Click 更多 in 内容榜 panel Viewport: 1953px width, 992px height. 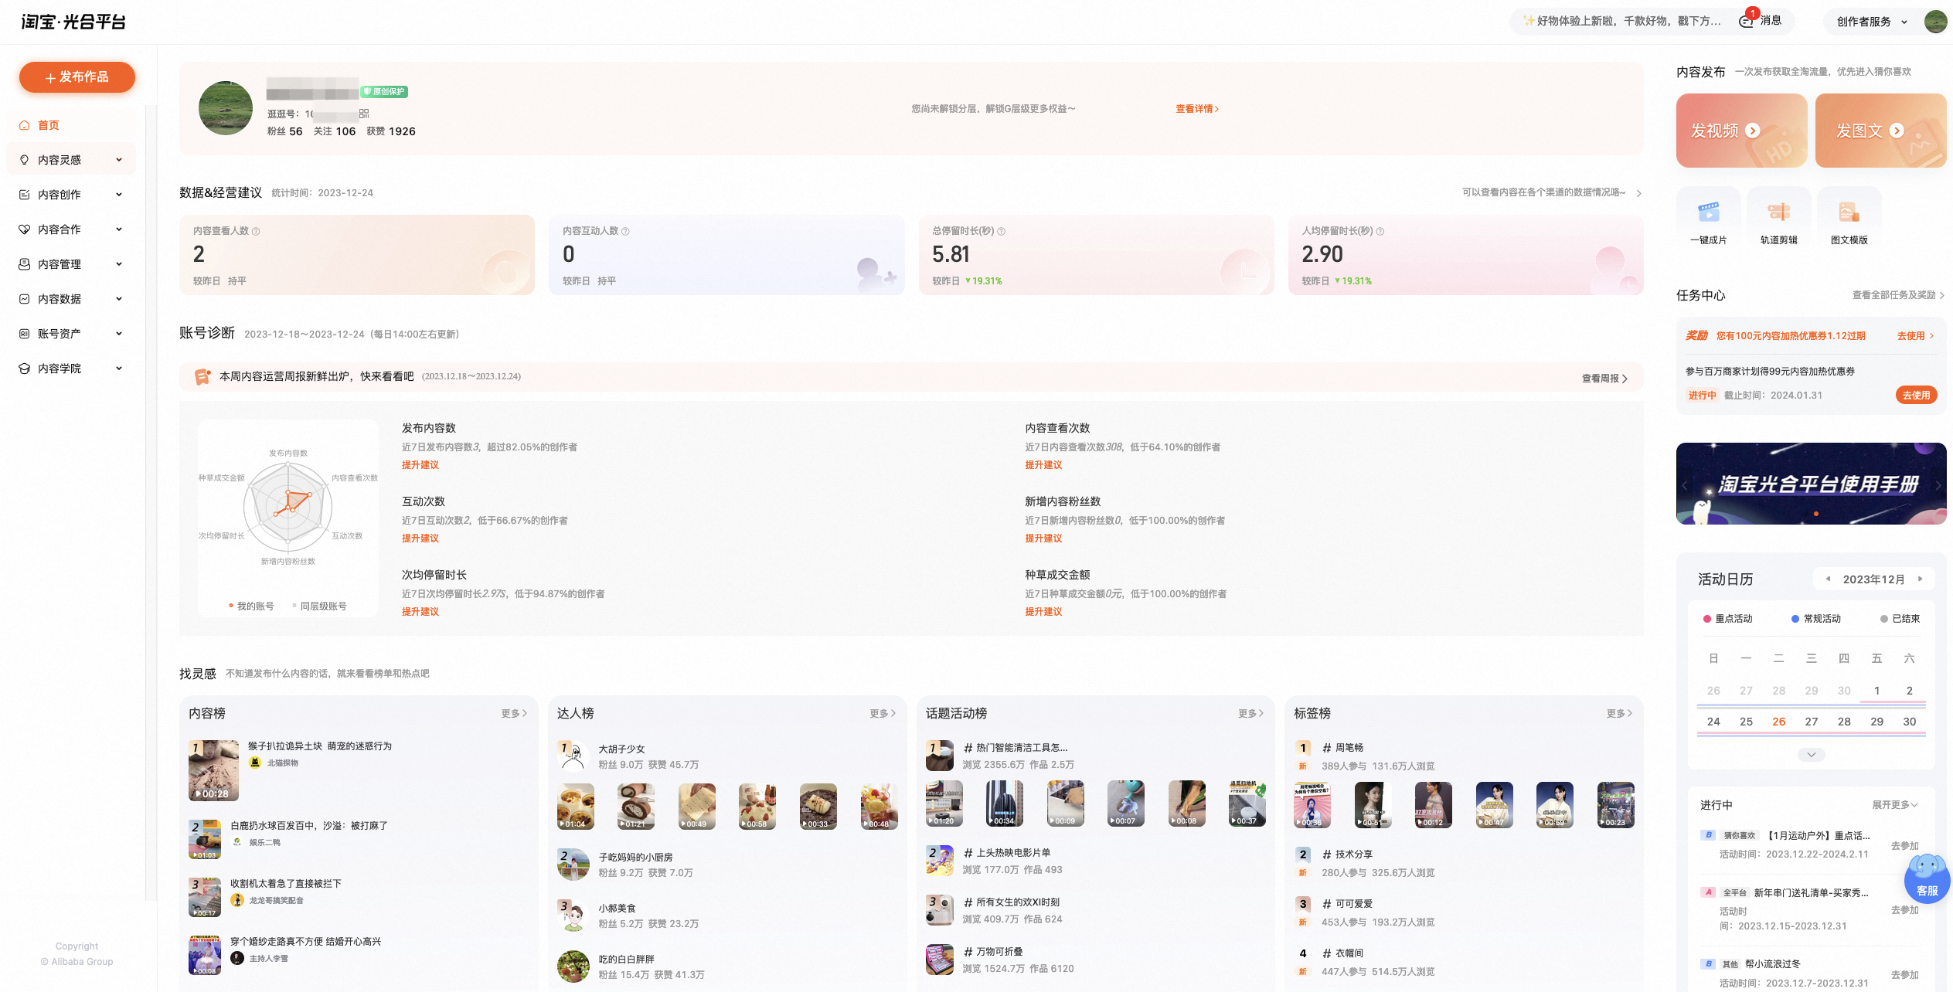514,714
